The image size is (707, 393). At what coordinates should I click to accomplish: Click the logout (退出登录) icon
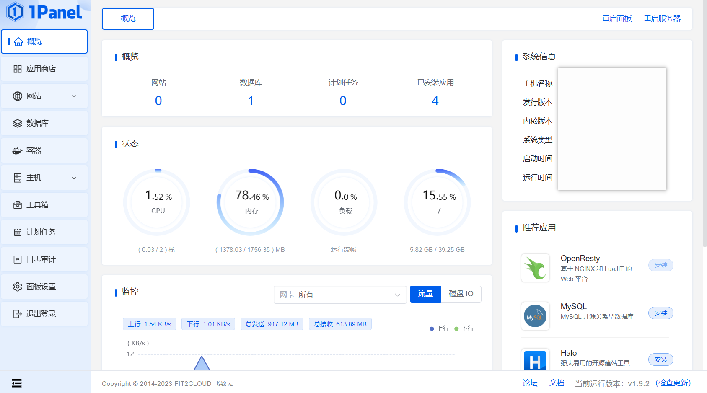18,314
